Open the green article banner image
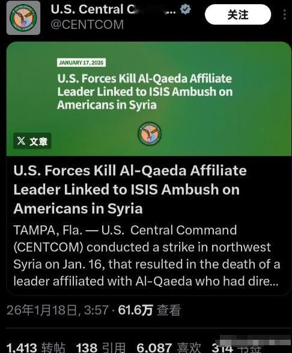The height and width of the screenshot is (353, 292). 149,99
